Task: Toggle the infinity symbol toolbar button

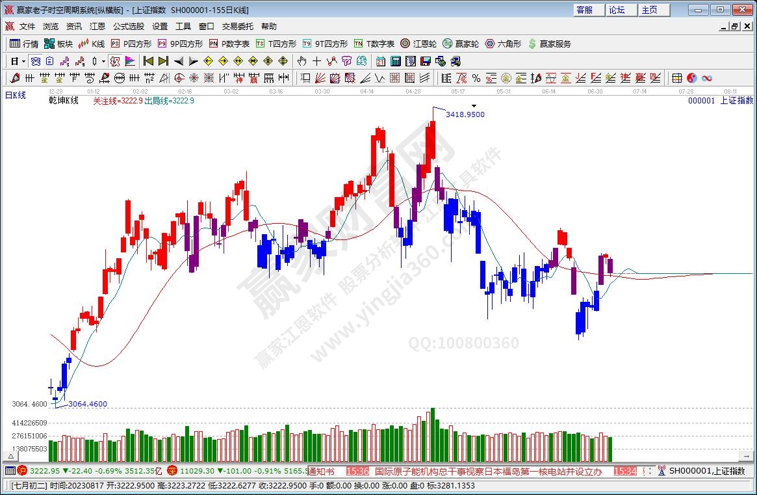Action: [706, 78]
